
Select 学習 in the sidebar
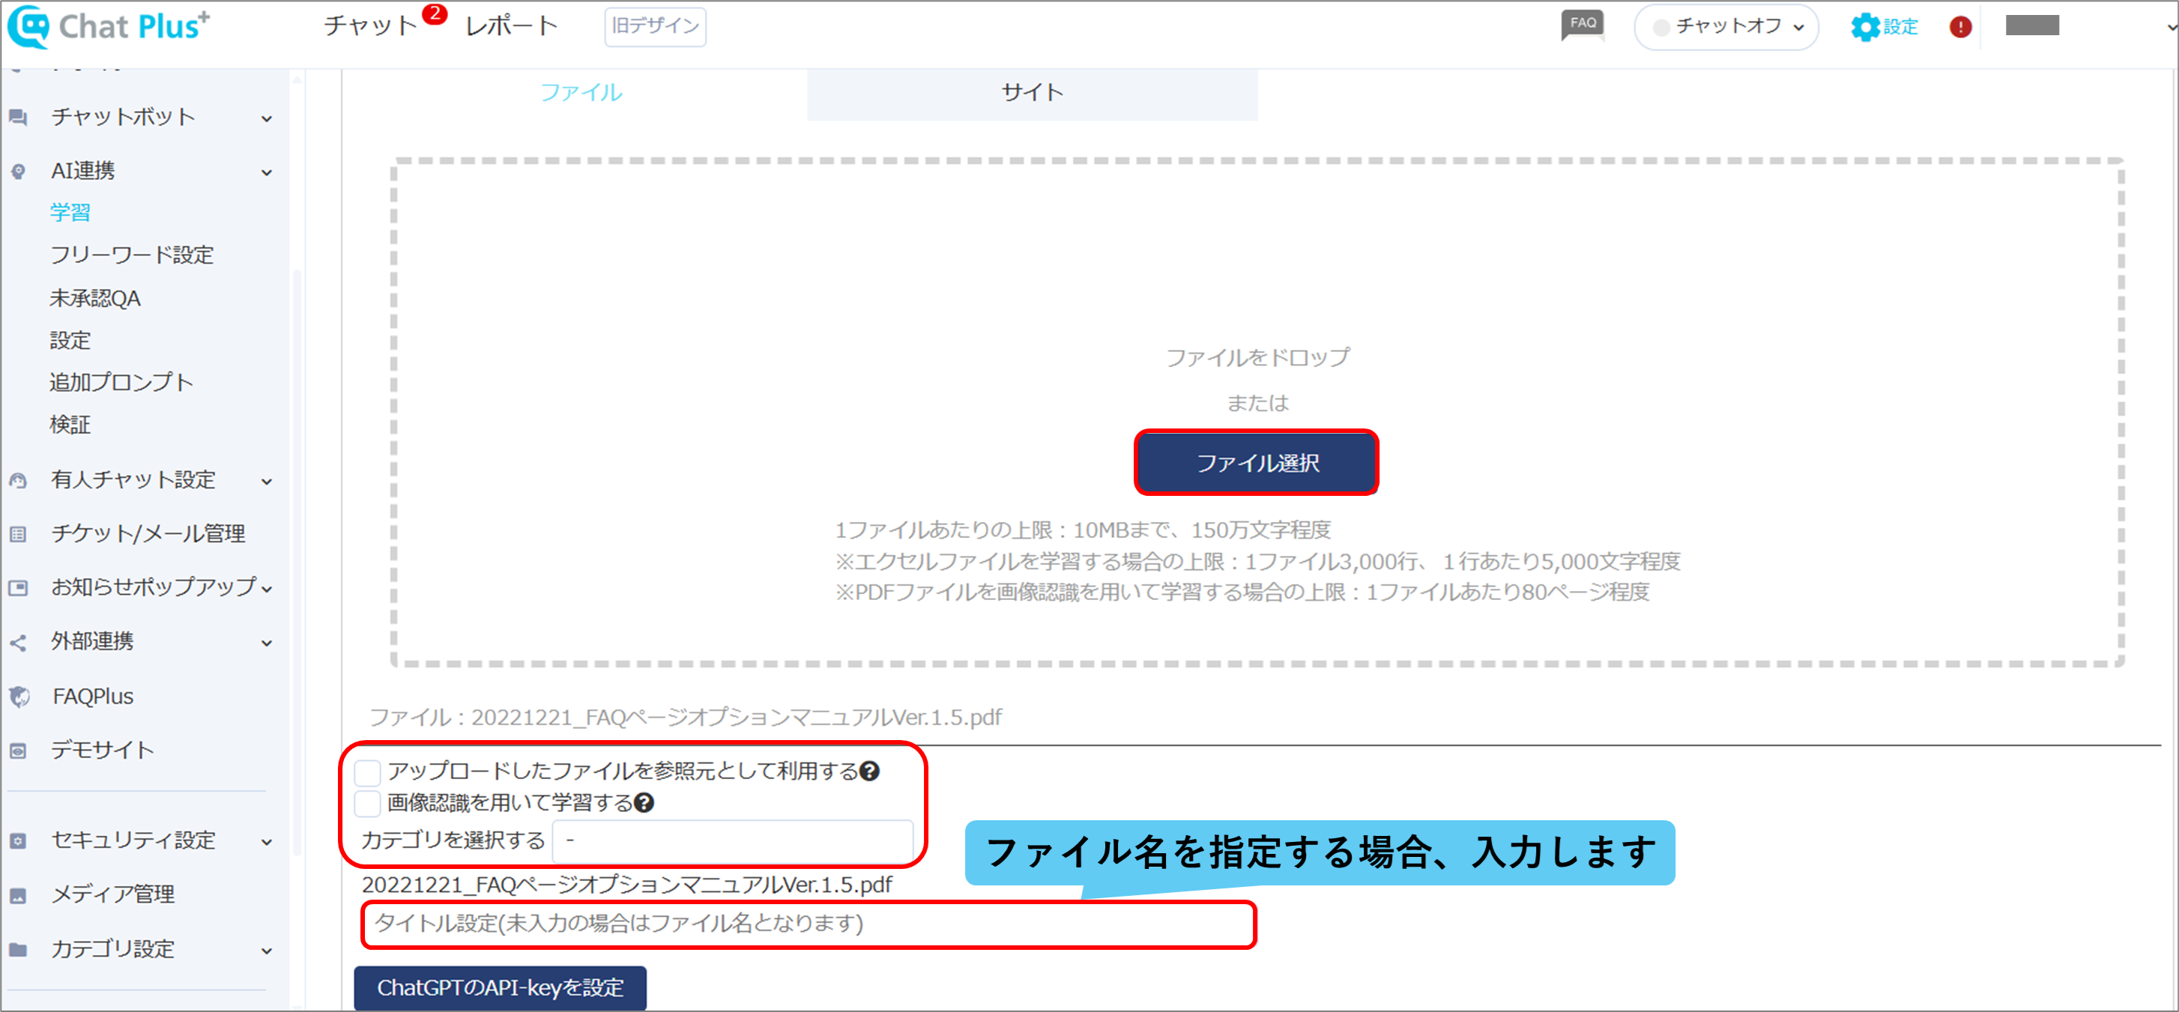[x=70, y=212]
